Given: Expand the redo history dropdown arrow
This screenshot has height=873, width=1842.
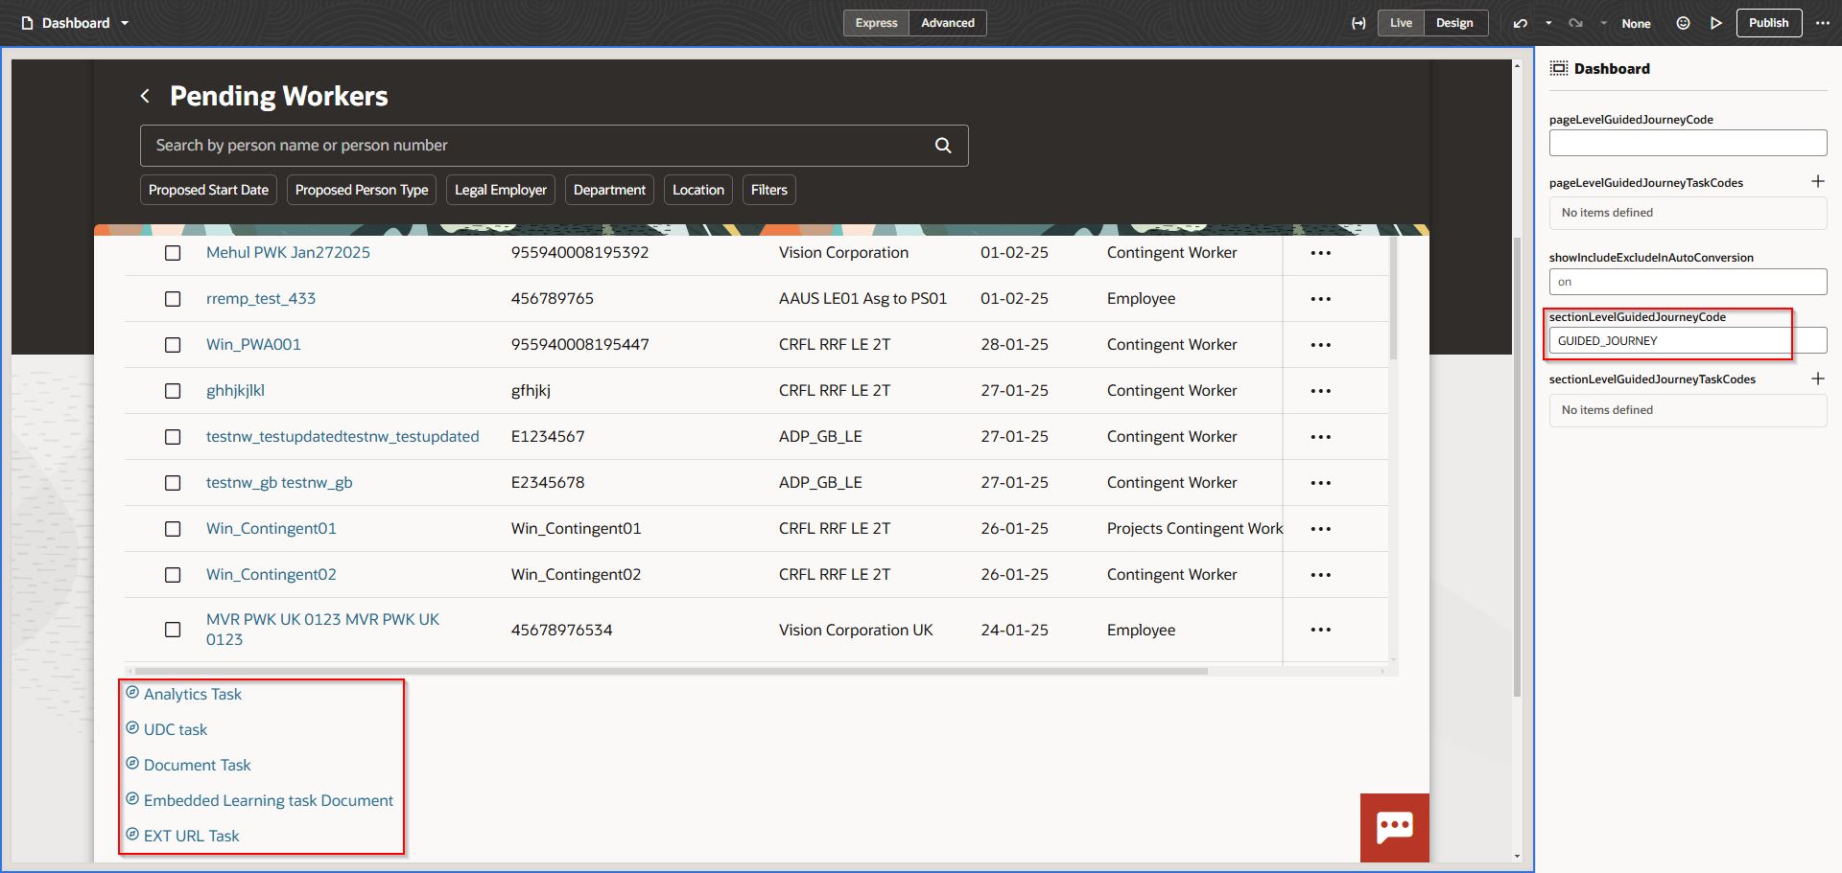Looking at the screenshot, I should 1603,23.
